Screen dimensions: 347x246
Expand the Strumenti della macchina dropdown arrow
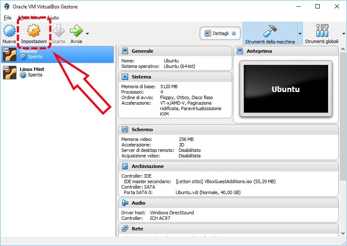300,34
